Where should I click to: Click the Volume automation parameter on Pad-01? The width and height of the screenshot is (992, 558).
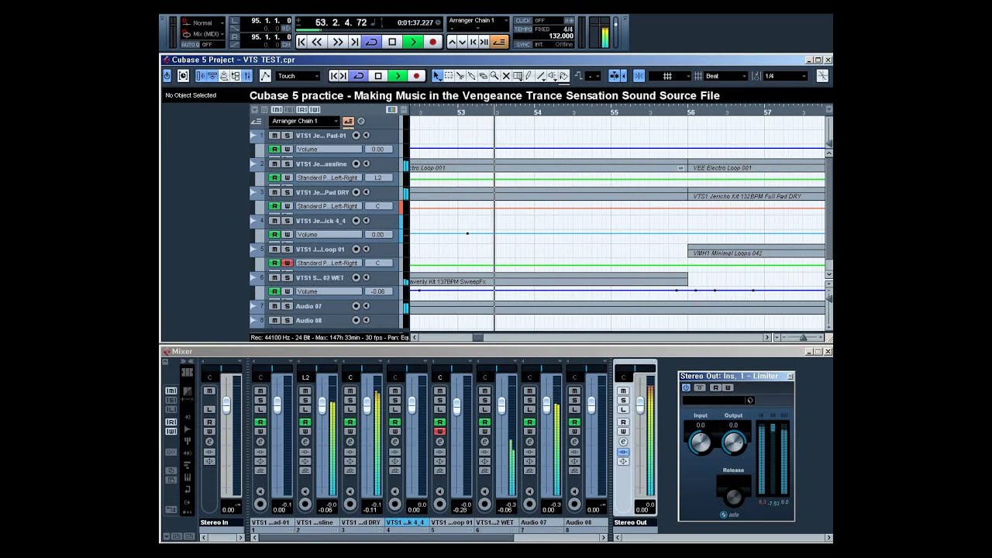pyautogui.click(x=329, y=149)
